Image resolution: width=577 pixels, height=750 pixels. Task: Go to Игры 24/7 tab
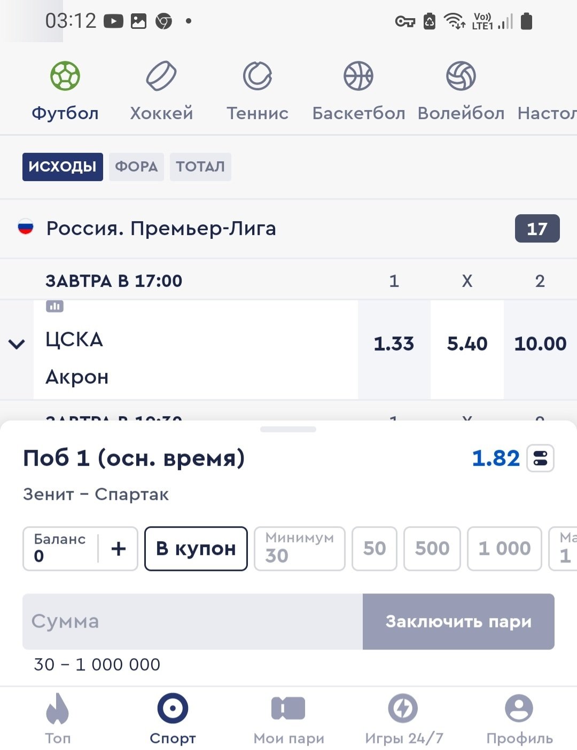[403, 709]
